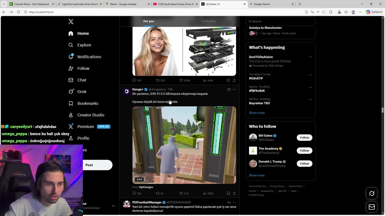Open more options for #GSvEYP trend
385x216 pixels.
click(x=310, y=75)
